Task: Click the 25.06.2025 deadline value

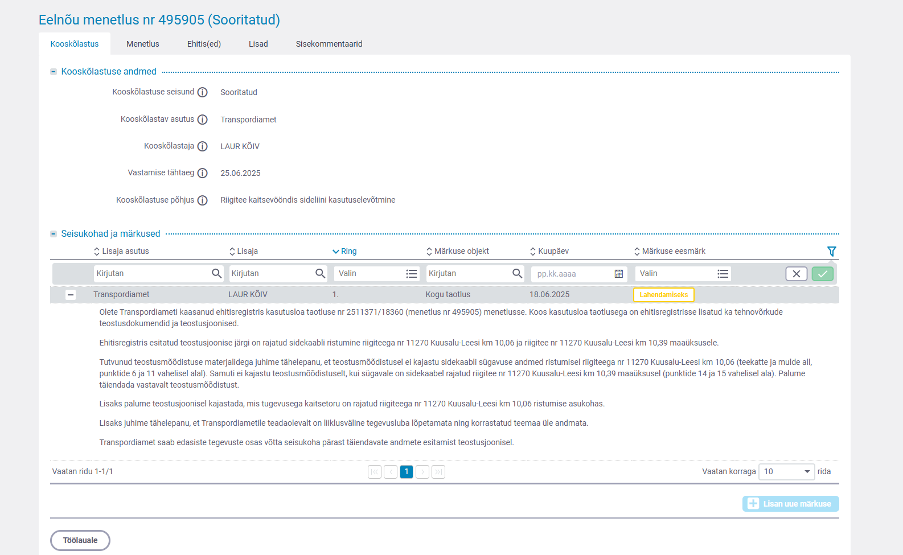Action: point(240,173)
